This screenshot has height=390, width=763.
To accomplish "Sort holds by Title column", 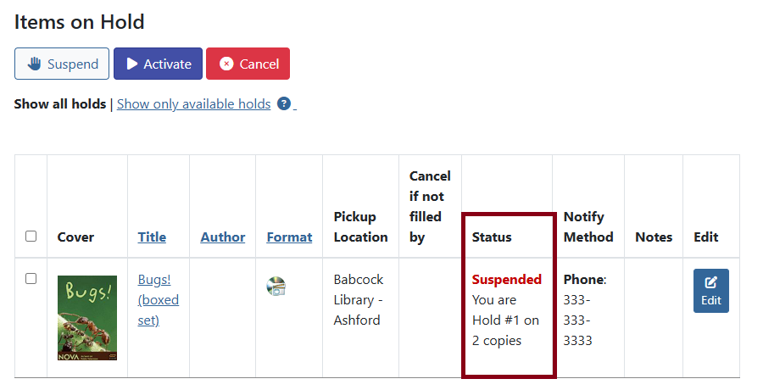I will tap(152, 237).
